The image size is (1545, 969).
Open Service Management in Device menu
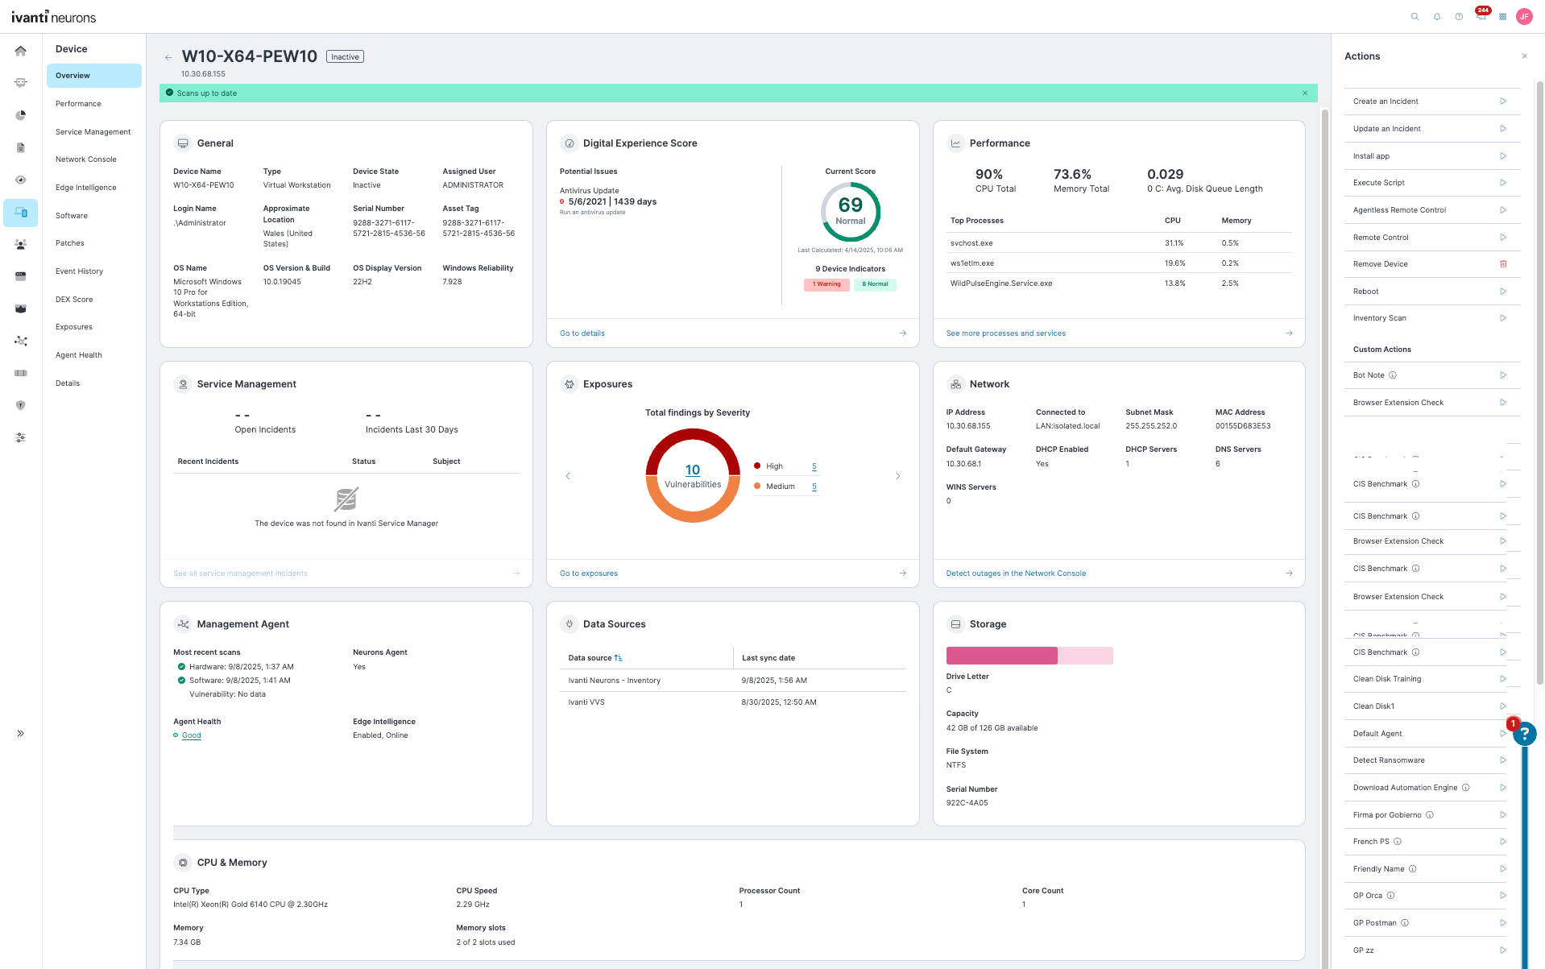coord(93,132)
